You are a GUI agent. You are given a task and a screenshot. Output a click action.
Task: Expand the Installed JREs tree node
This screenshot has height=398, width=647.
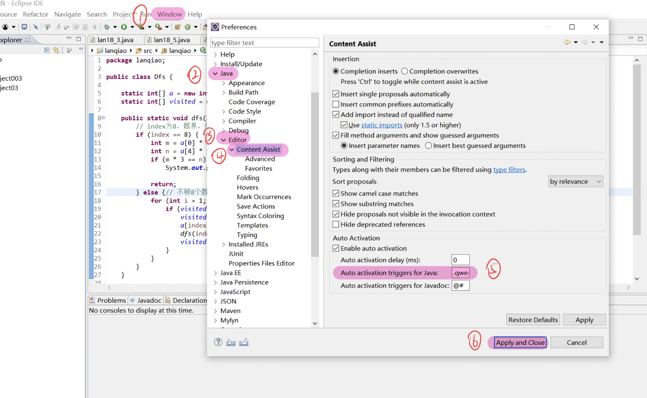[223, 245]
